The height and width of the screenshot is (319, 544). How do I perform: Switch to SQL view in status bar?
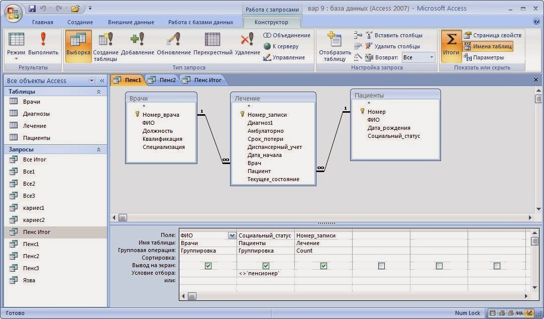519,313
